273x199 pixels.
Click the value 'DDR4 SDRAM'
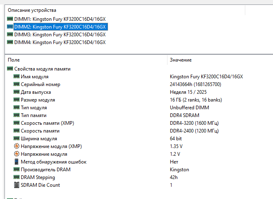[185, 115]
